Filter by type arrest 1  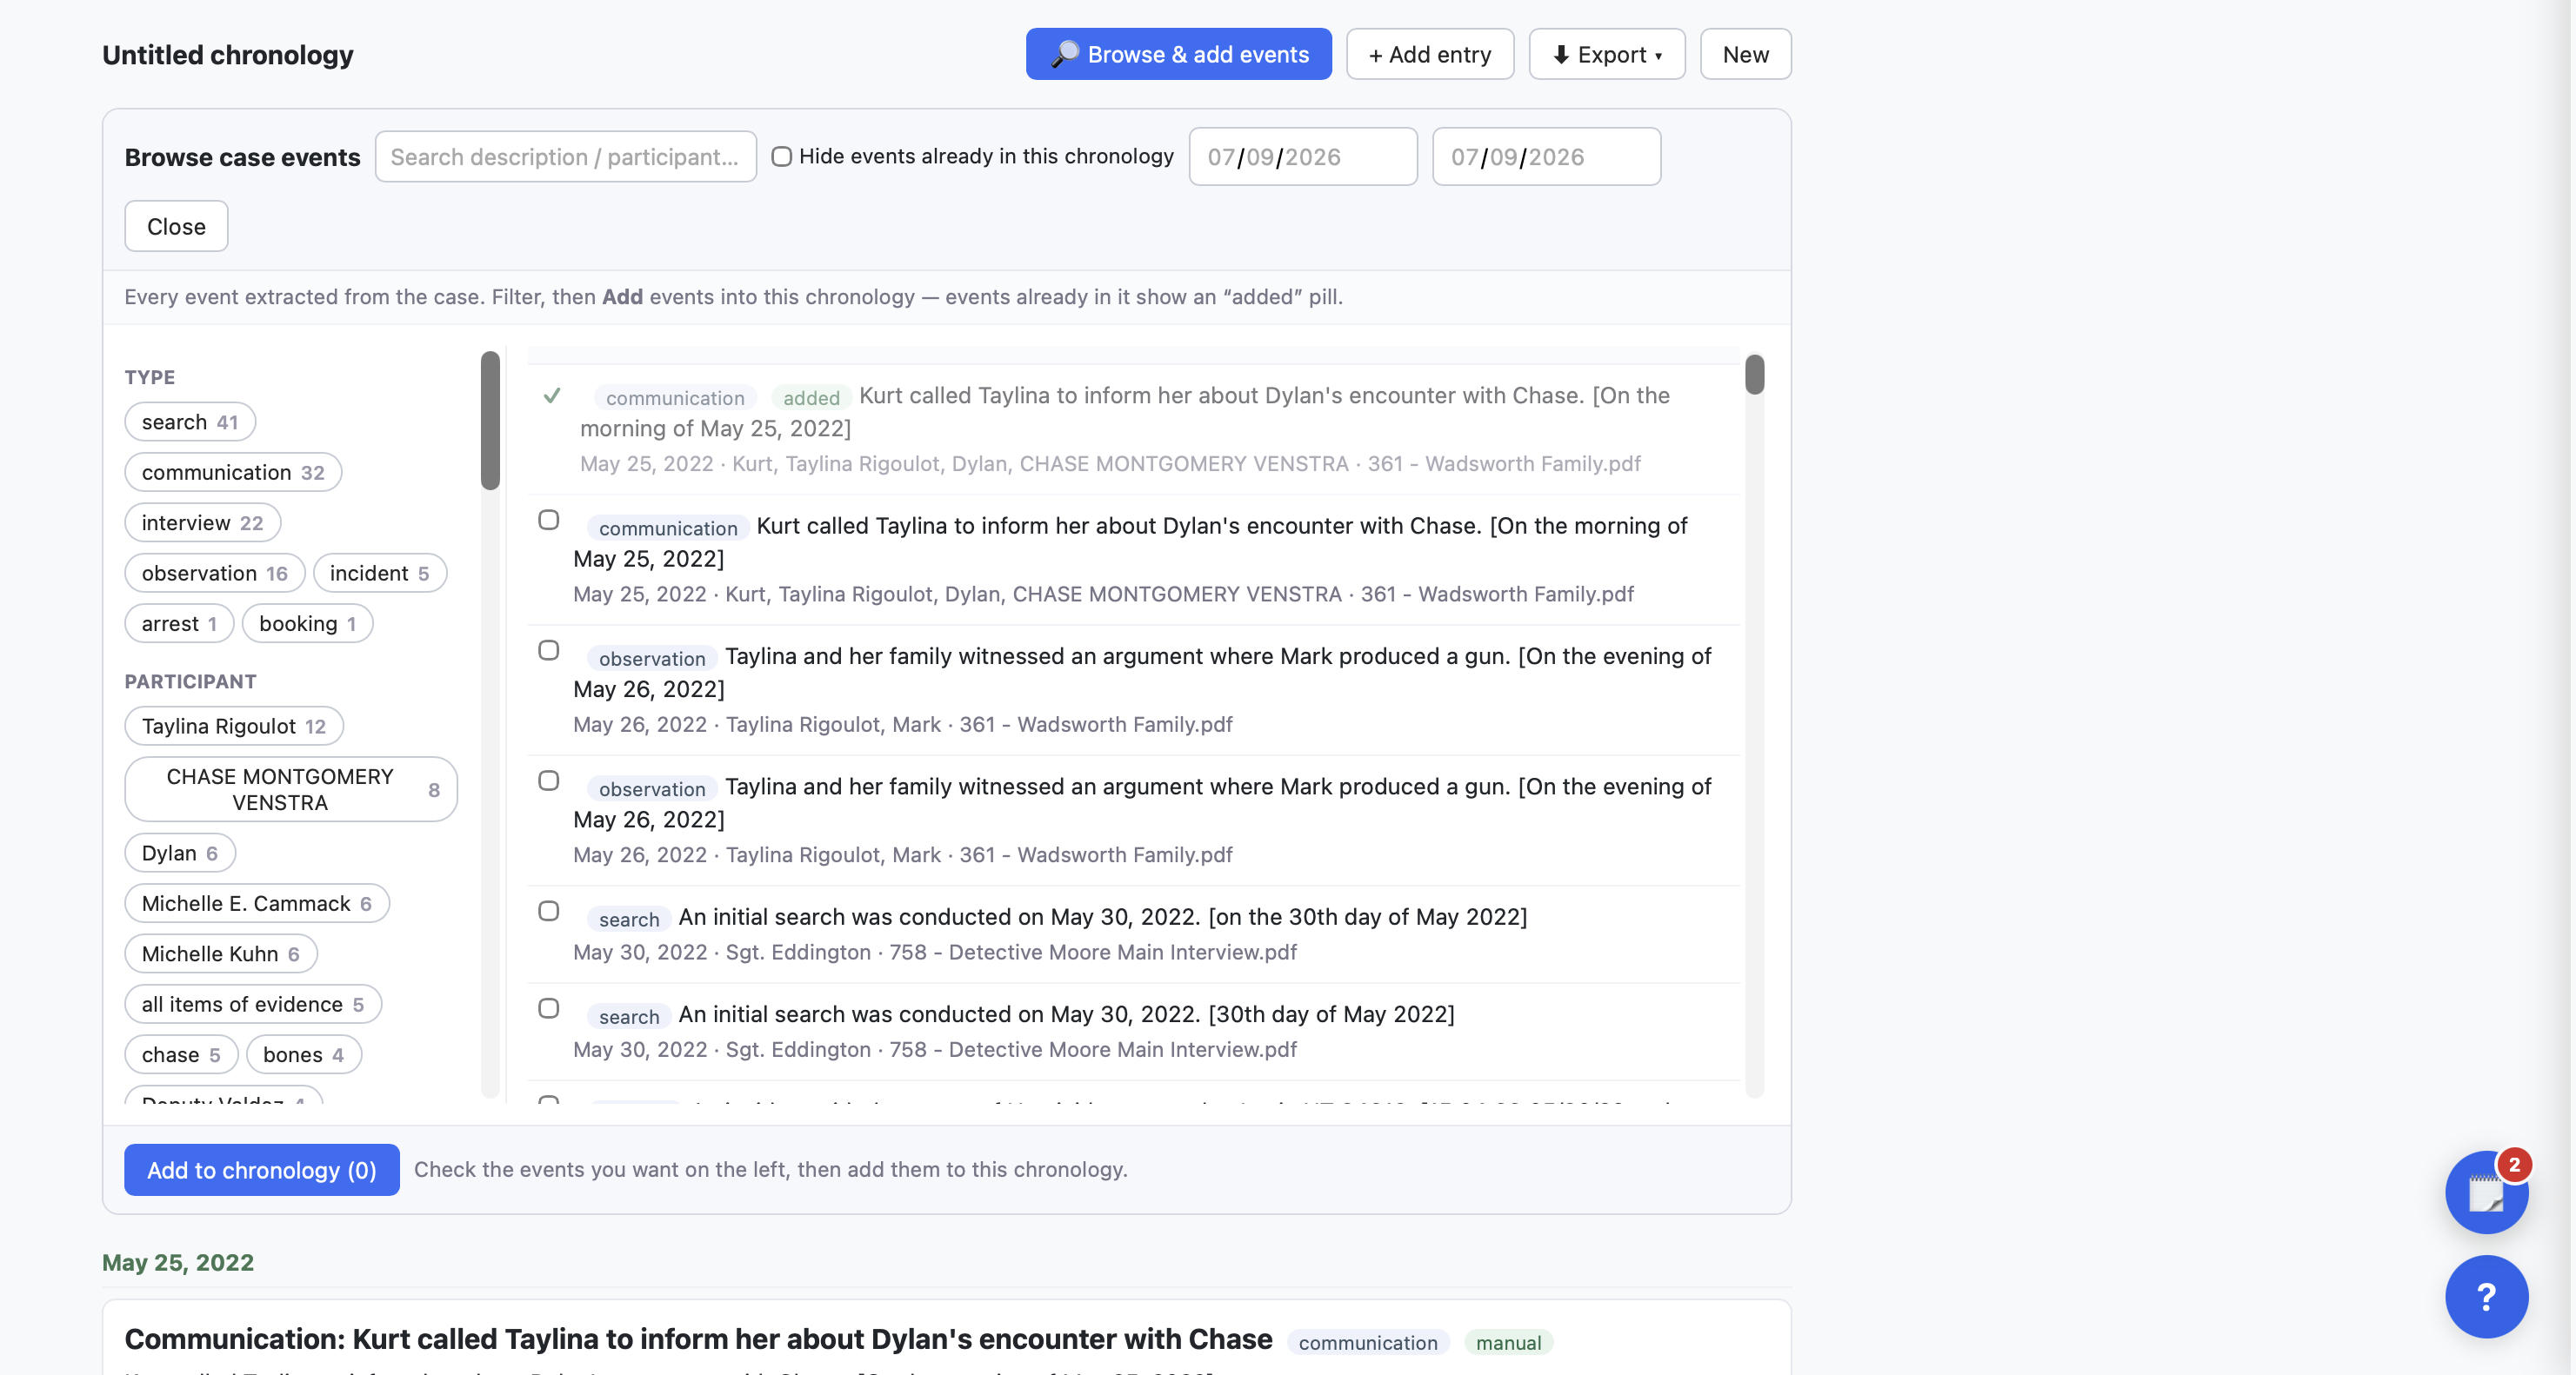coord(179,622)
